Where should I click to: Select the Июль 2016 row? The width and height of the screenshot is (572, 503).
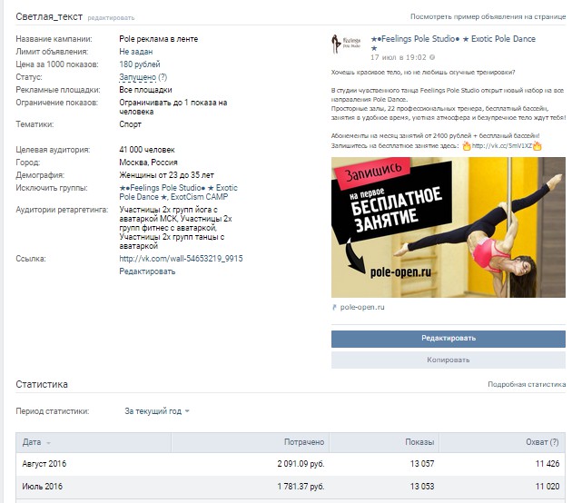pos(291,487)
